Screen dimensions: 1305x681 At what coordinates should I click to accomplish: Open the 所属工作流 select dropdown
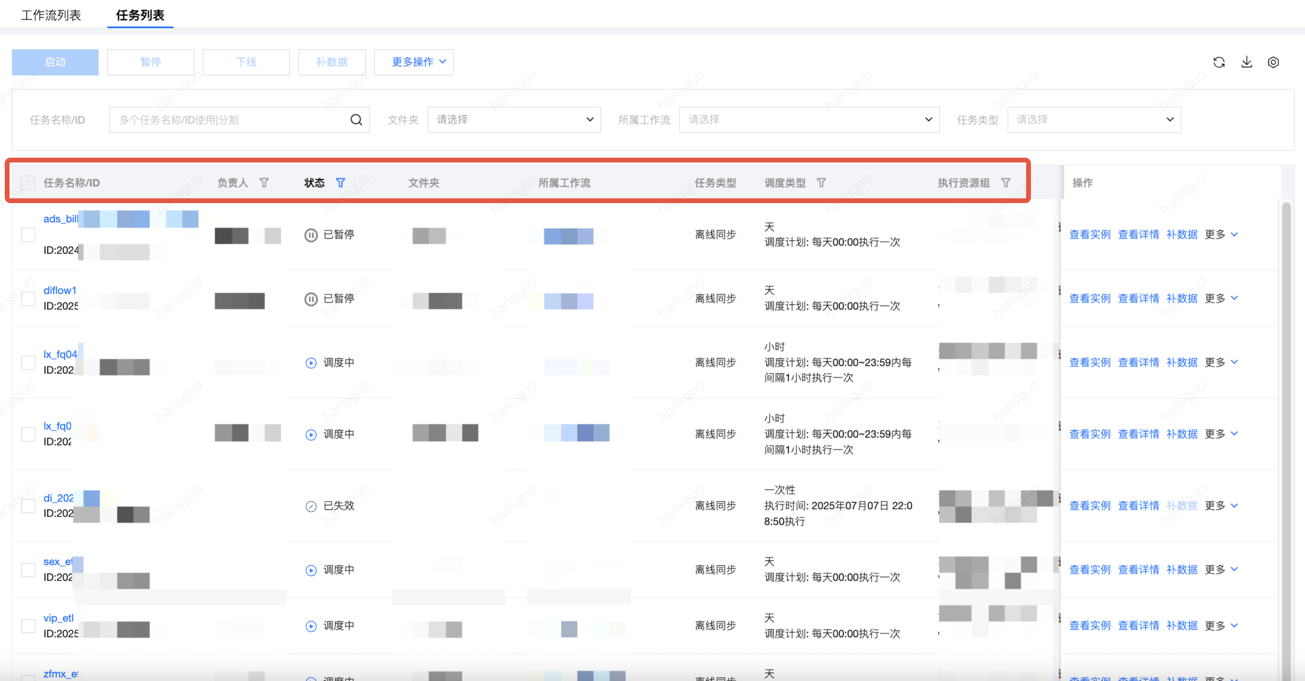[x=809, y=120]
